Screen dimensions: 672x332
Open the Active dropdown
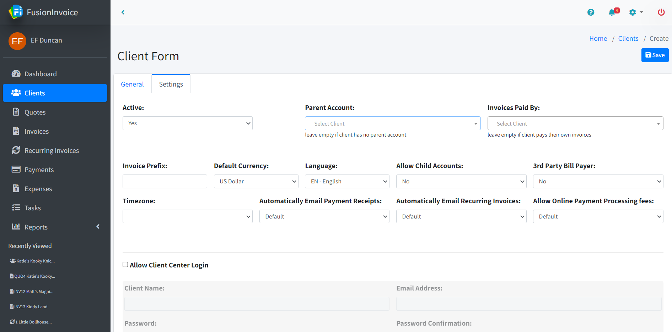pyautogui.click(x=187, y=123)
